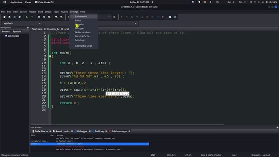Expand the build target dropdown arrow
The height and width of the screenshot is (157, 279).
[109, 17]
